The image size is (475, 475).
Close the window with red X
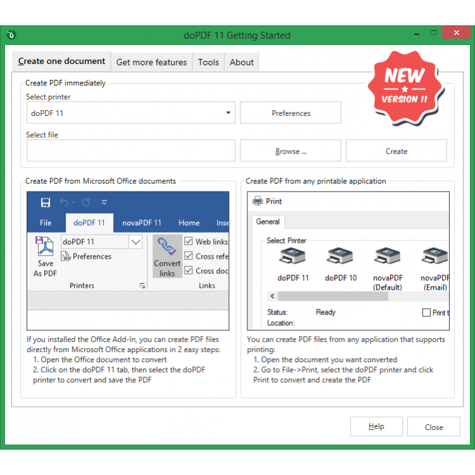click(456, 33)
